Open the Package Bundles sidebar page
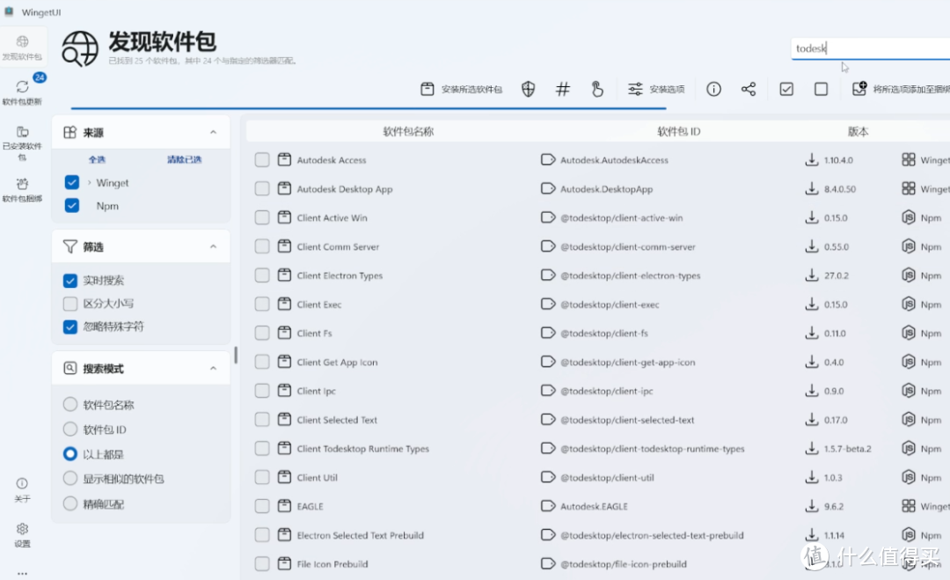 22,189
